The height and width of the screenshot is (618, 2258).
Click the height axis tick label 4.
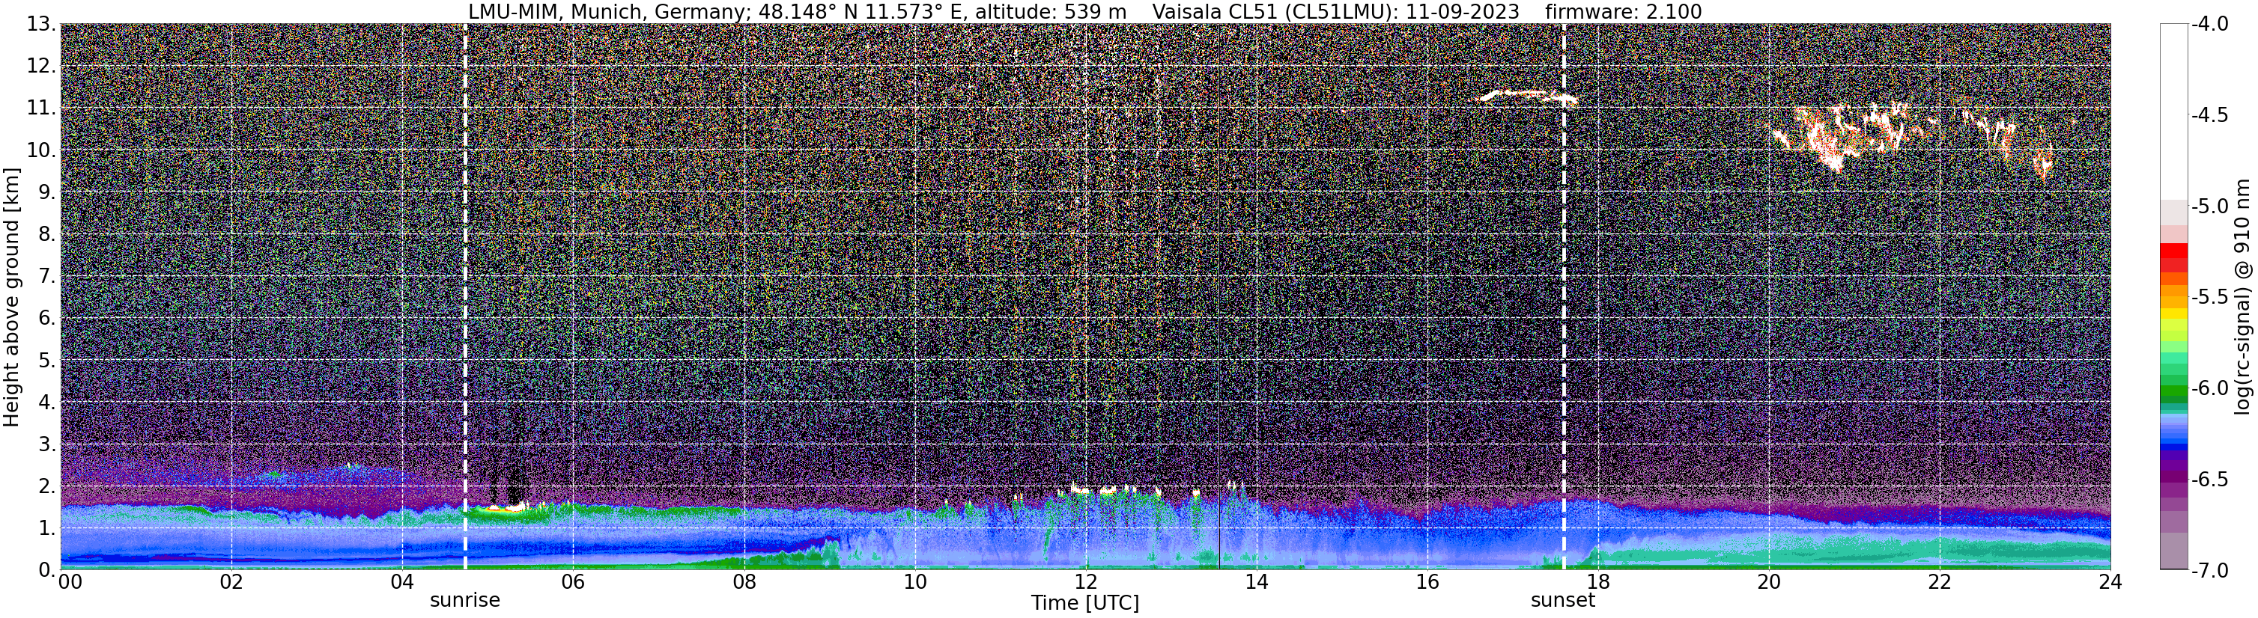point(46,402)
